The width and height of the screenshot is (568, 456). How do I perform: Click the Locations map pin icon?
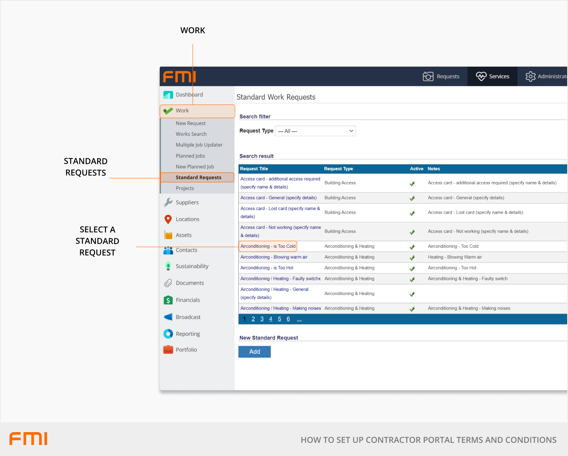tap(168, 219)
